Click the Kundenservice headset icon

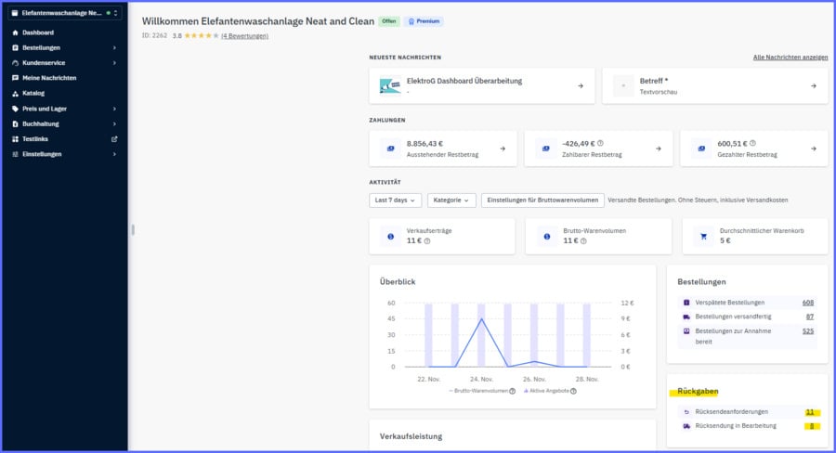click(15, 63)
